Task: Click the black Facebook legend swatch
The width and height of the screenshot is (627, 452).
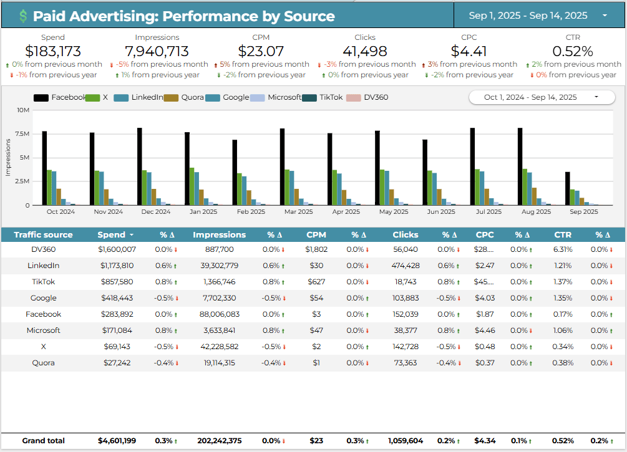Action: (41, 97)
